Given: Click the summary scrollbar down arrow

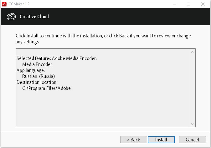Looking at the screenshot, I should (x=192, y=124).
